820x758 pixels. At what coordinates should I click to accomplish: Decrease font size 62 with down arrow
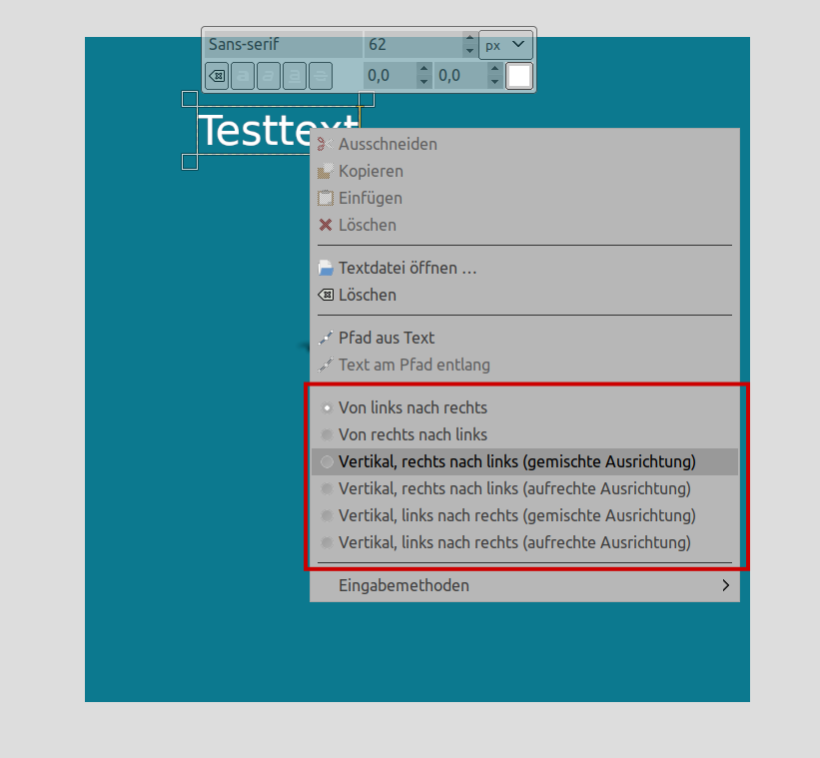pyautogui.click(x=469, y=51)
